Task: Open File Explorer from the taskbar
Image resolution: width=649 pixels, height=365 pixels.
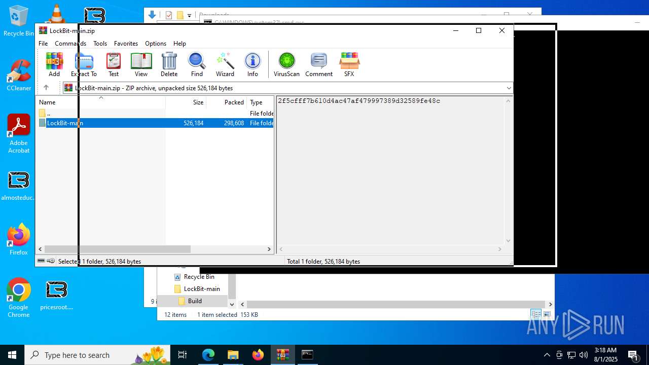Action: [x=233, y=355]
